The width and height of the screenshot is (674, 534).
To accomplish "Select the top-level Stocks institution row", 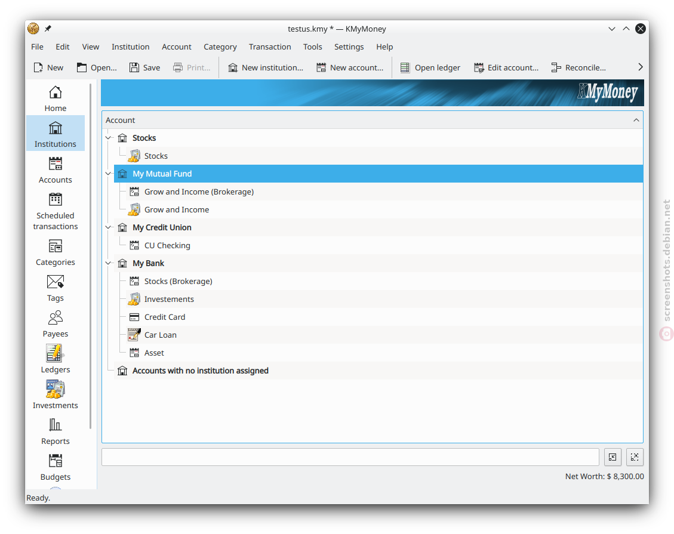I will point(378,138).
